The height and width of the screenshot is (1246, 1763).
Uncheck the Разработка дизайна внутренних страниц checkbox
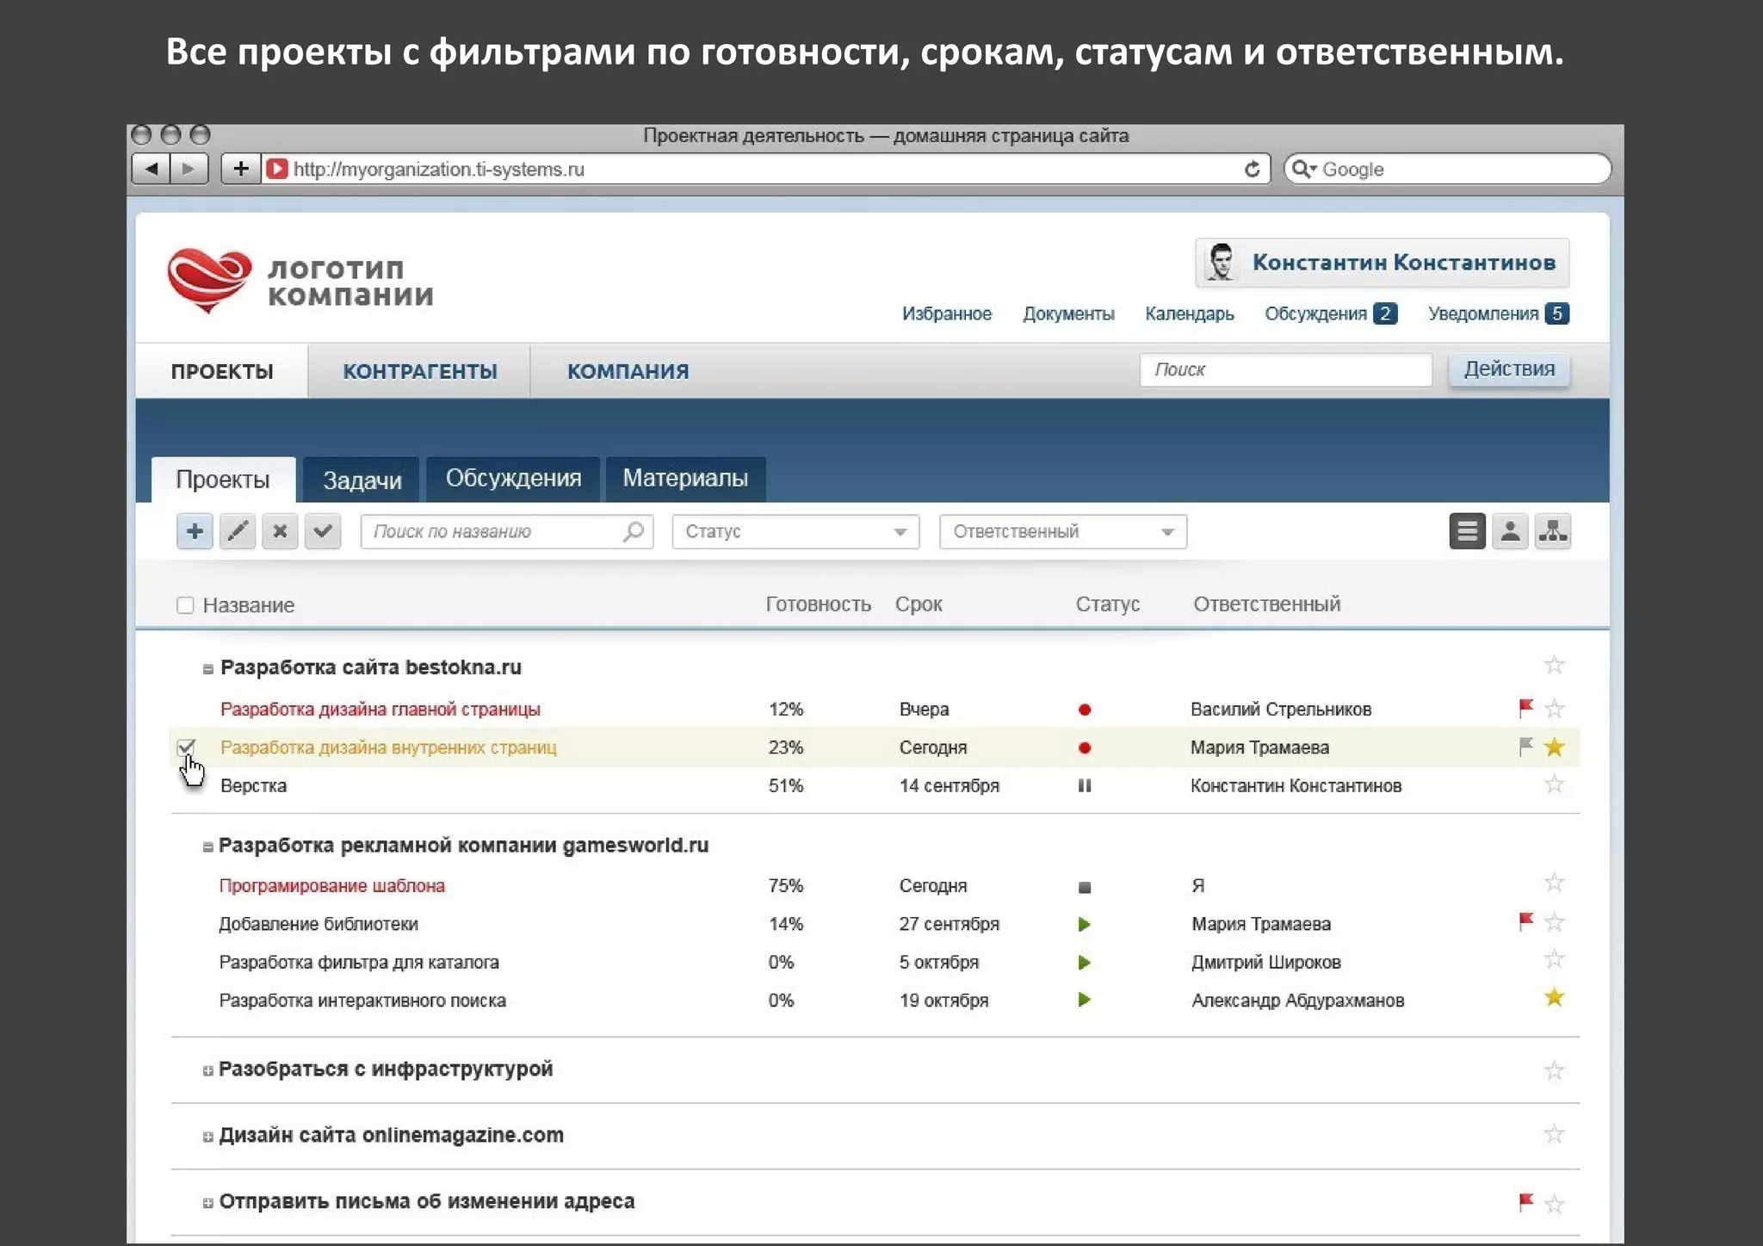tap(186, 747)
